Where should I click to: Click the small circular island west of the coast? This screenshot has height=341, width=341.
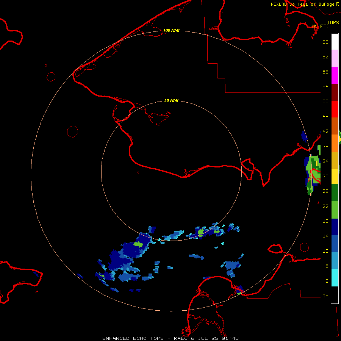72,131
